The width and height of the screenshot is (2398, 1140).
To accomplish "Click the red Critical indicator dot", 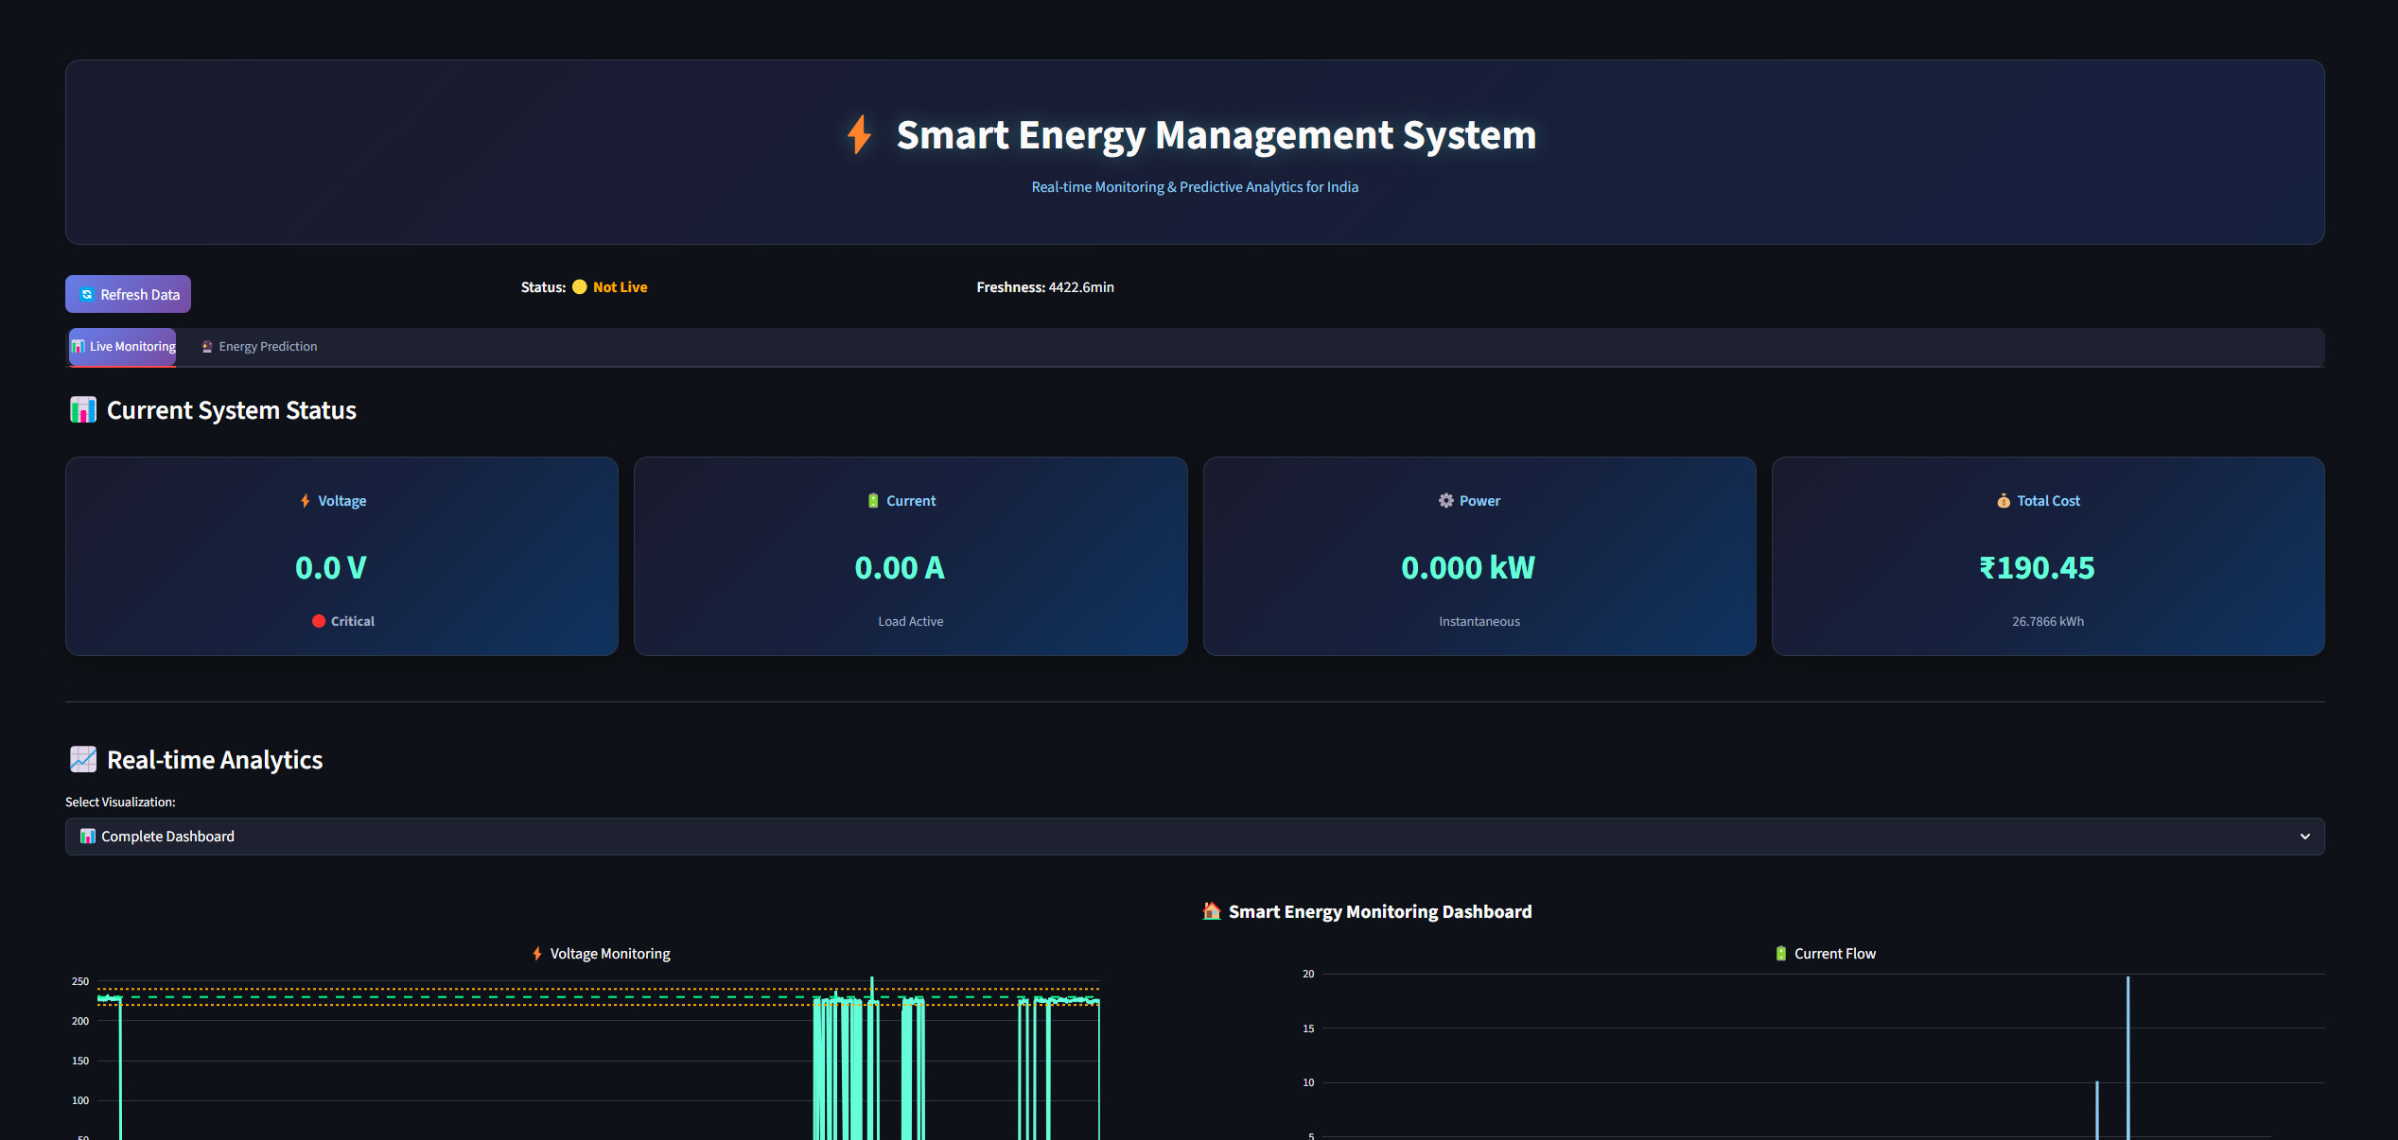I will coord(319,621).
